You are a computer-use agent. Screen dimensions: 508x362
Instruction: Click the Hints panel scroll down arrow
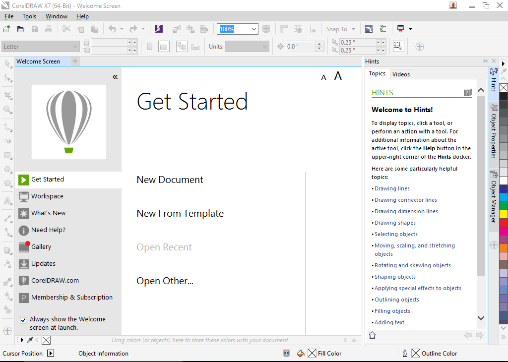click(481, 318)
